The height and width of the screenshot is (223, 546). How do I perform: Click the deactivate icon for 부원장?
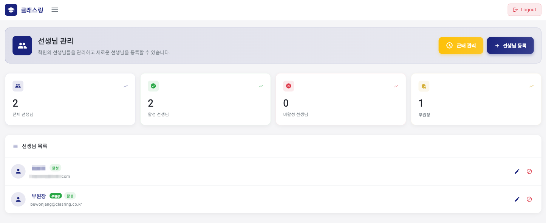pos(529,199)
